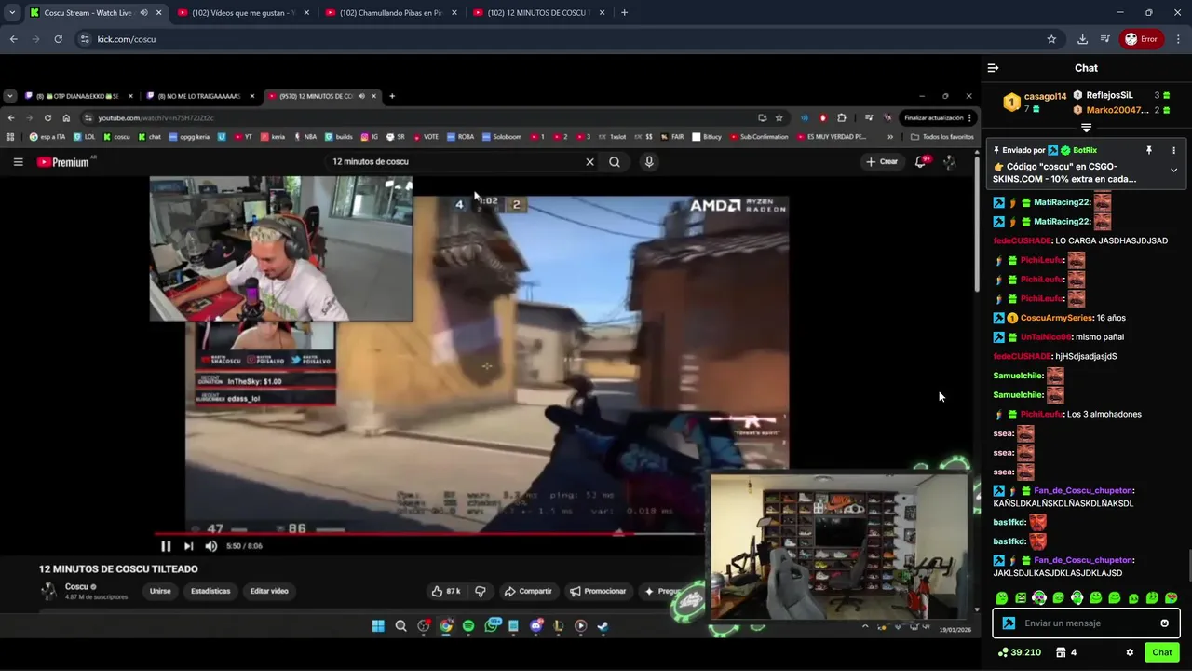
Task: Open UnTalNico86 username in chat
Action: click(1046, 337)
